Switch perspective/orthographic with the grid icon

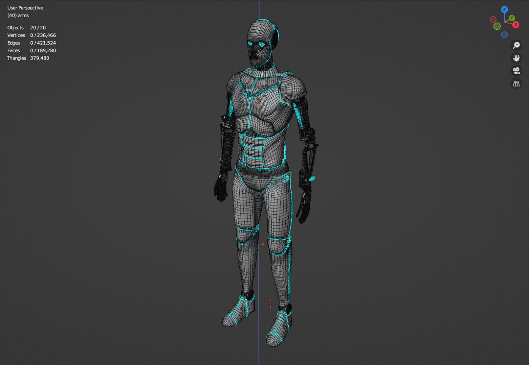(516, 83)
